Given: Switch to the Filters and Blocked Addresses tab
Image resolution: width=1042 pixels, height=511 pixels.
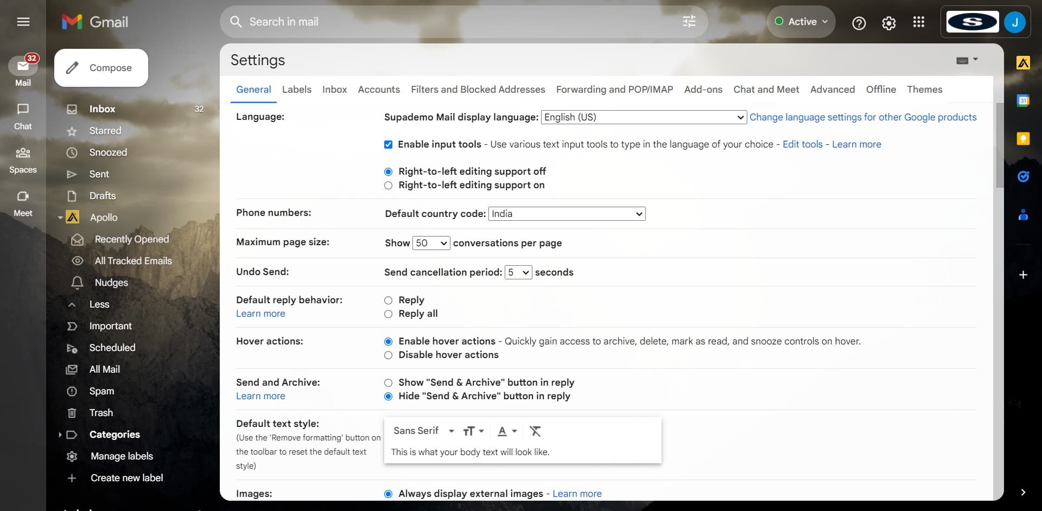Looking at the screenshot, I should coord(478,90).
